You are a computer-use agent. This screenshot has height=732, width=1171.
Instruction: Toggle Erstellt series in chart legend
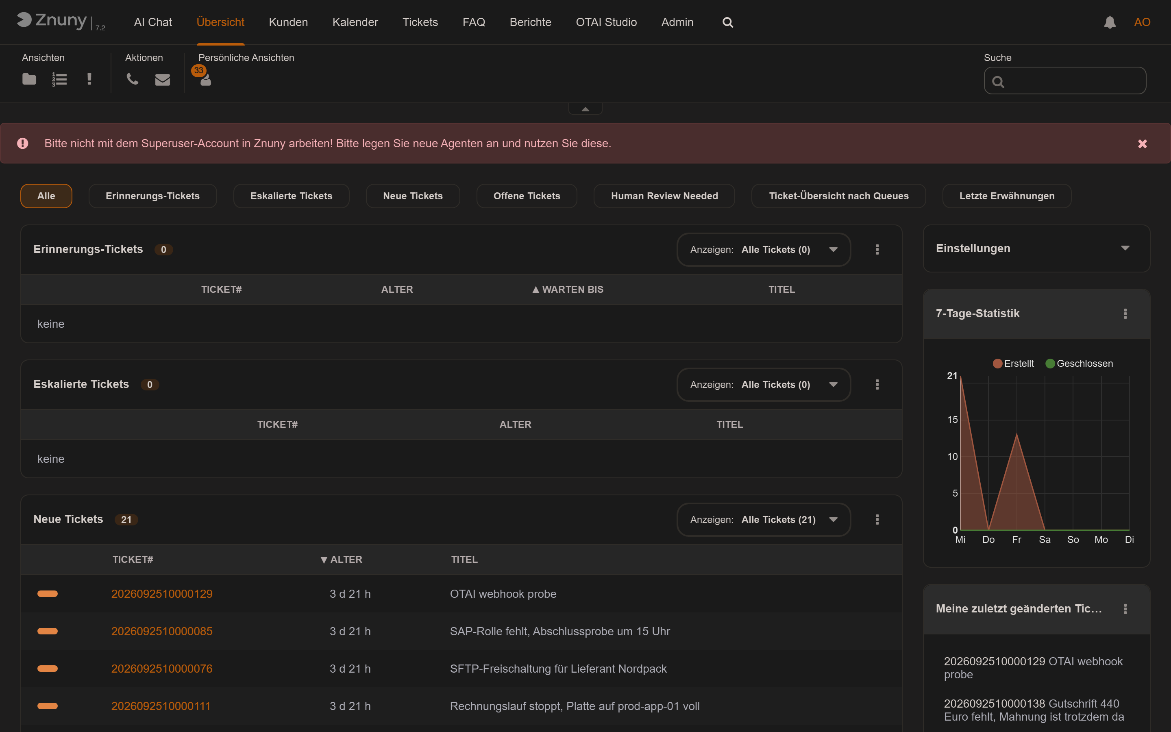click(x=1013, y=364)
